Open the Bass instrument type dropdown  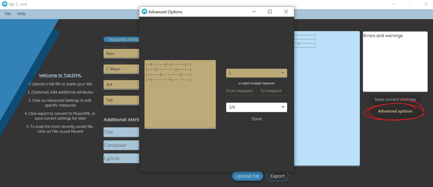[x=121, y=53]
